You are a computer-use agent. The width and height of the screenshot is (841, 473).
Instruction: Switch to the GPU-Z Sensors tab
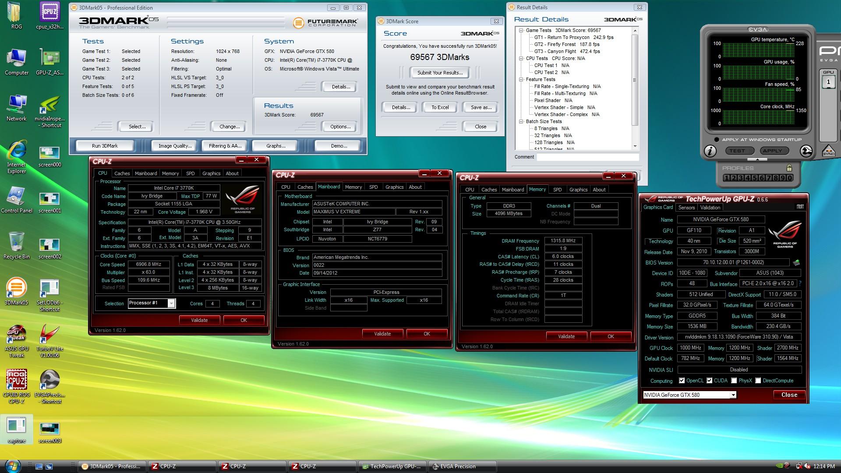686,208
